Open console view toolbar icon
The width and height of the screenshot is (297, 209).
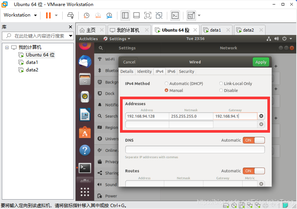pos(175,15)
